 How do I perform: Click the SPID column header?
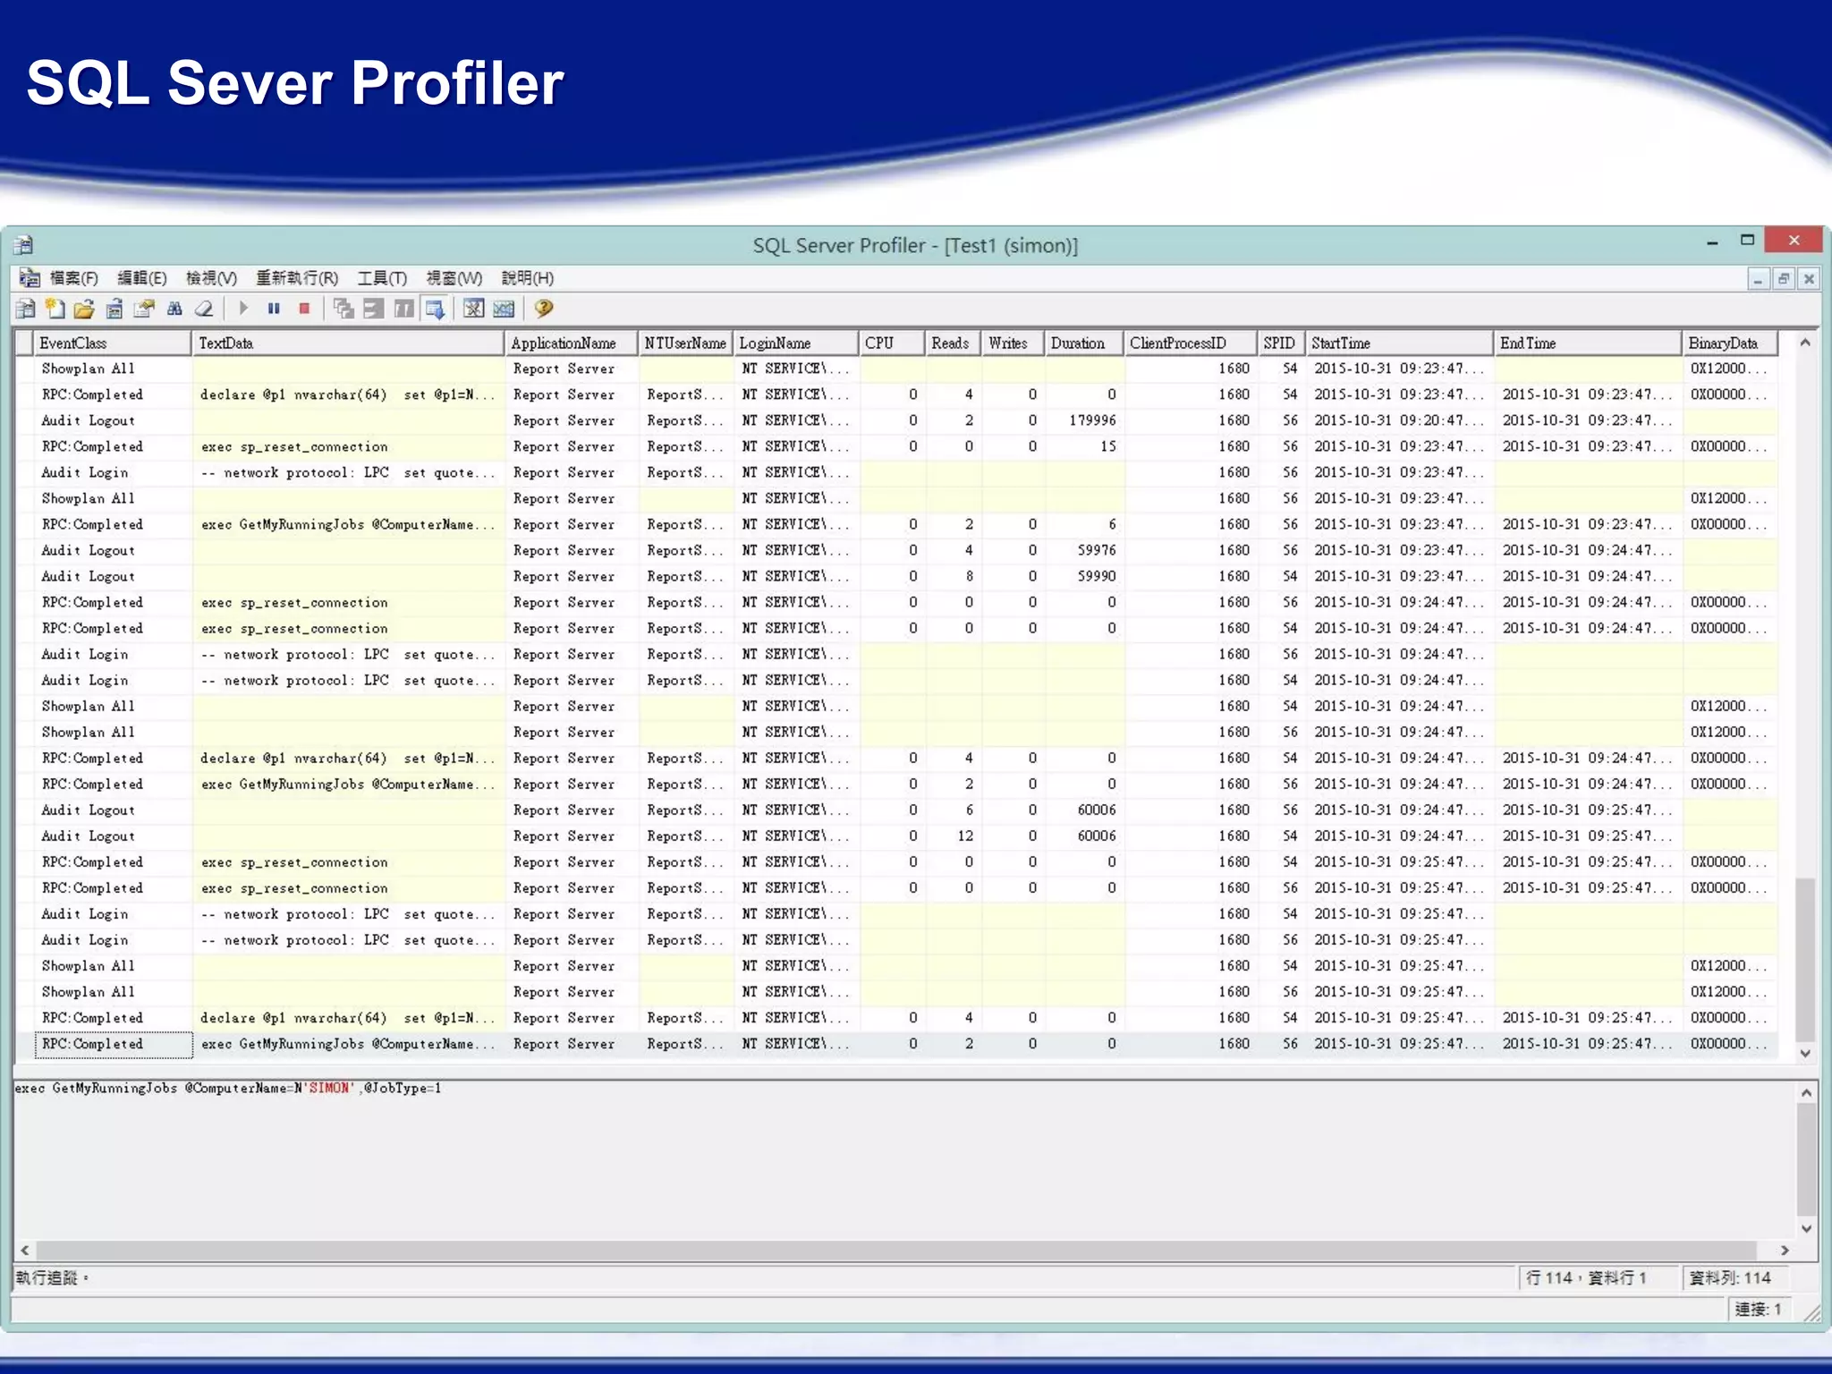pos(1280,343)
